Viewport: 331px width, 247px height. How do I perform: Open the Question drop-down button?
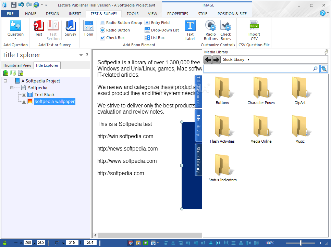pyautogui.click(x=15, y=29)
